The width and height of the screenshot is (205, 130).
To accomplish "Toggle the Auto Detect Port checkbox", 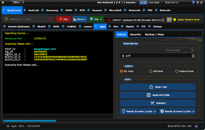I will [175, 19].
